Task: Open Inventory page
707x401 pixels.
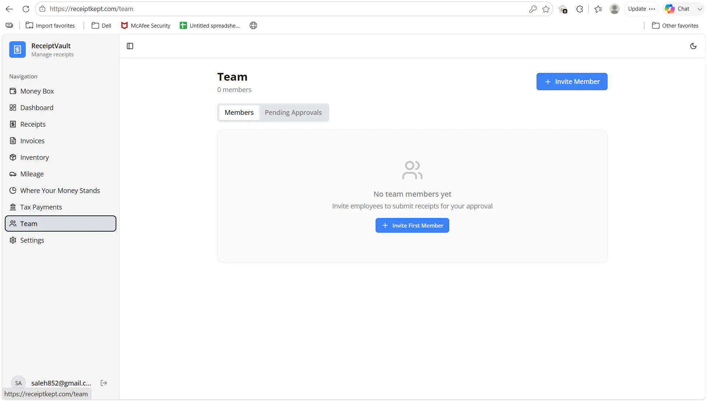Action: coord(61,157)
